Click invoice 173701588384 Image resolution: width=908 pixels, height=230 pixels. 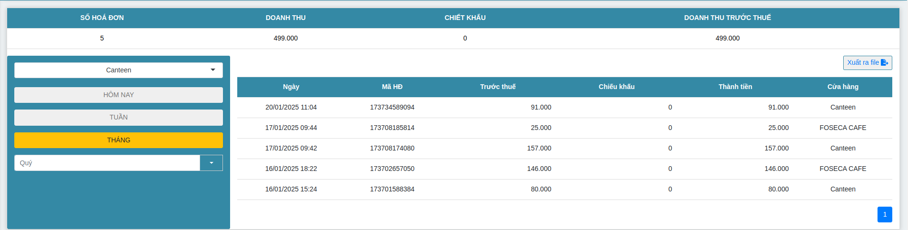click(392, 189)
